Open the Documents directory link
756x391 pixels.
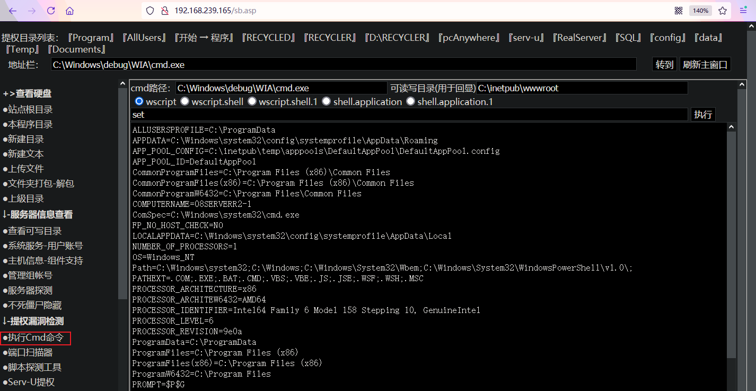point(76,49)
